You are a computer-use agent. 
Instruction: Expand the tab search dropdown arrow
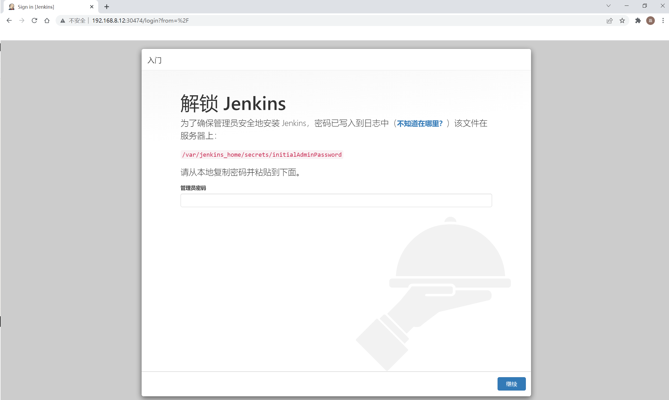pos(608,6)
